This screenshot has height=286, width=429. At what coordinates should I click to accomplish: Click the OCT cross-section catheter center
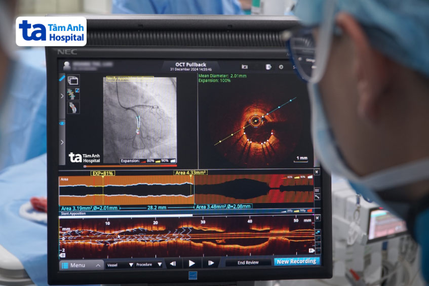coord(256,120)
